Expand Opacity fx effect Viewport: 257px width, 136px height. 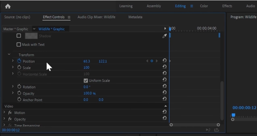(x=4, y=119)
